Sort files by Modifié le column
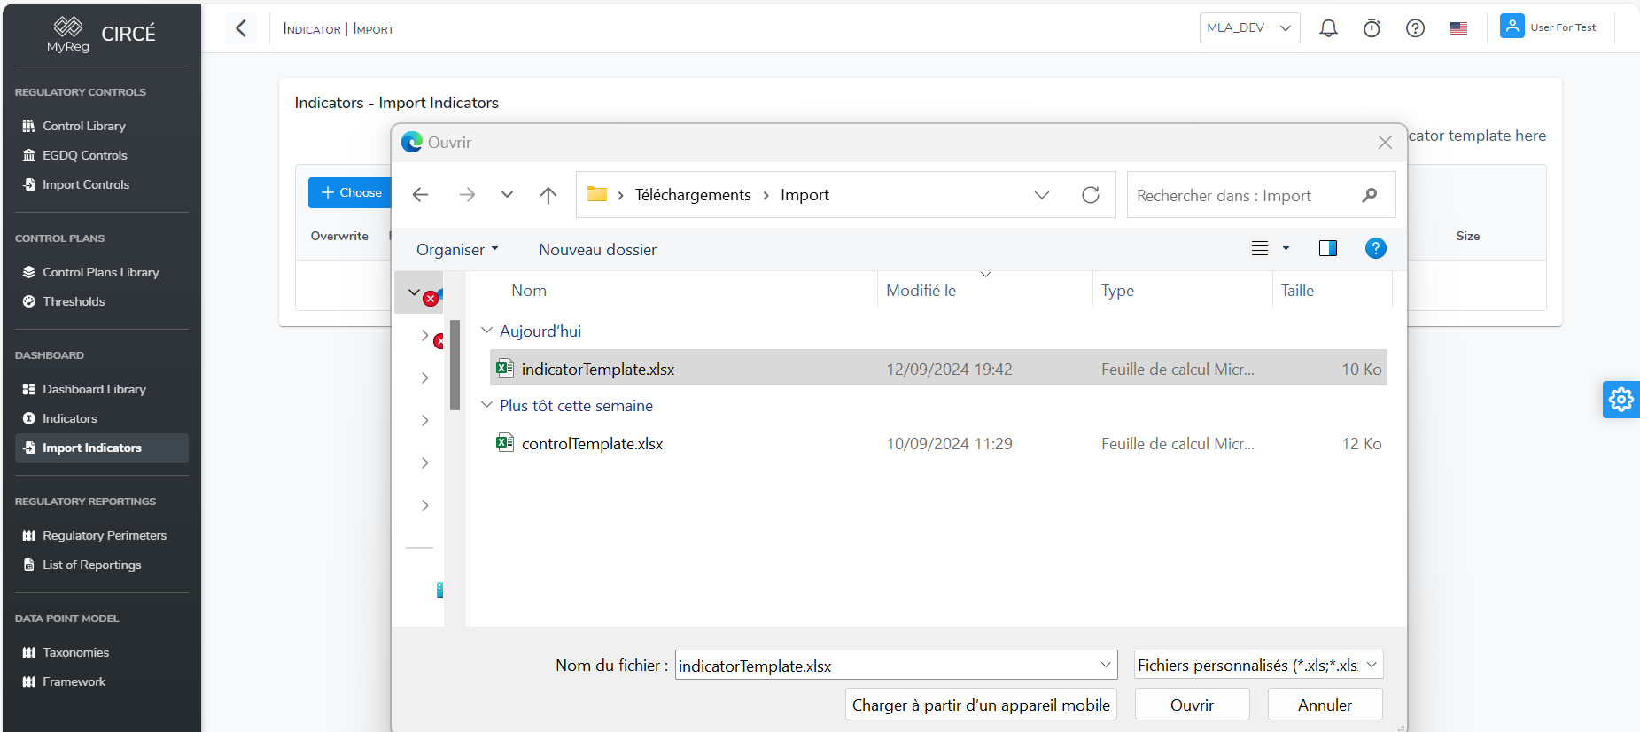 921,291
